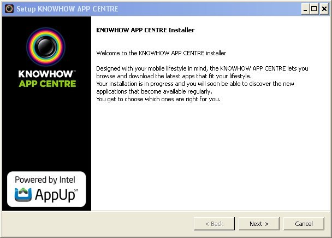Click the AppUp wordmark text
Viewport: 332px width, 238px height.
tap(55, 195)
